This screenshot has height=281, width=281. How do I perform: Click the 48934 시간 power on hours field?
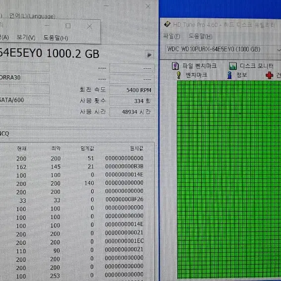[x=132, y=112]
